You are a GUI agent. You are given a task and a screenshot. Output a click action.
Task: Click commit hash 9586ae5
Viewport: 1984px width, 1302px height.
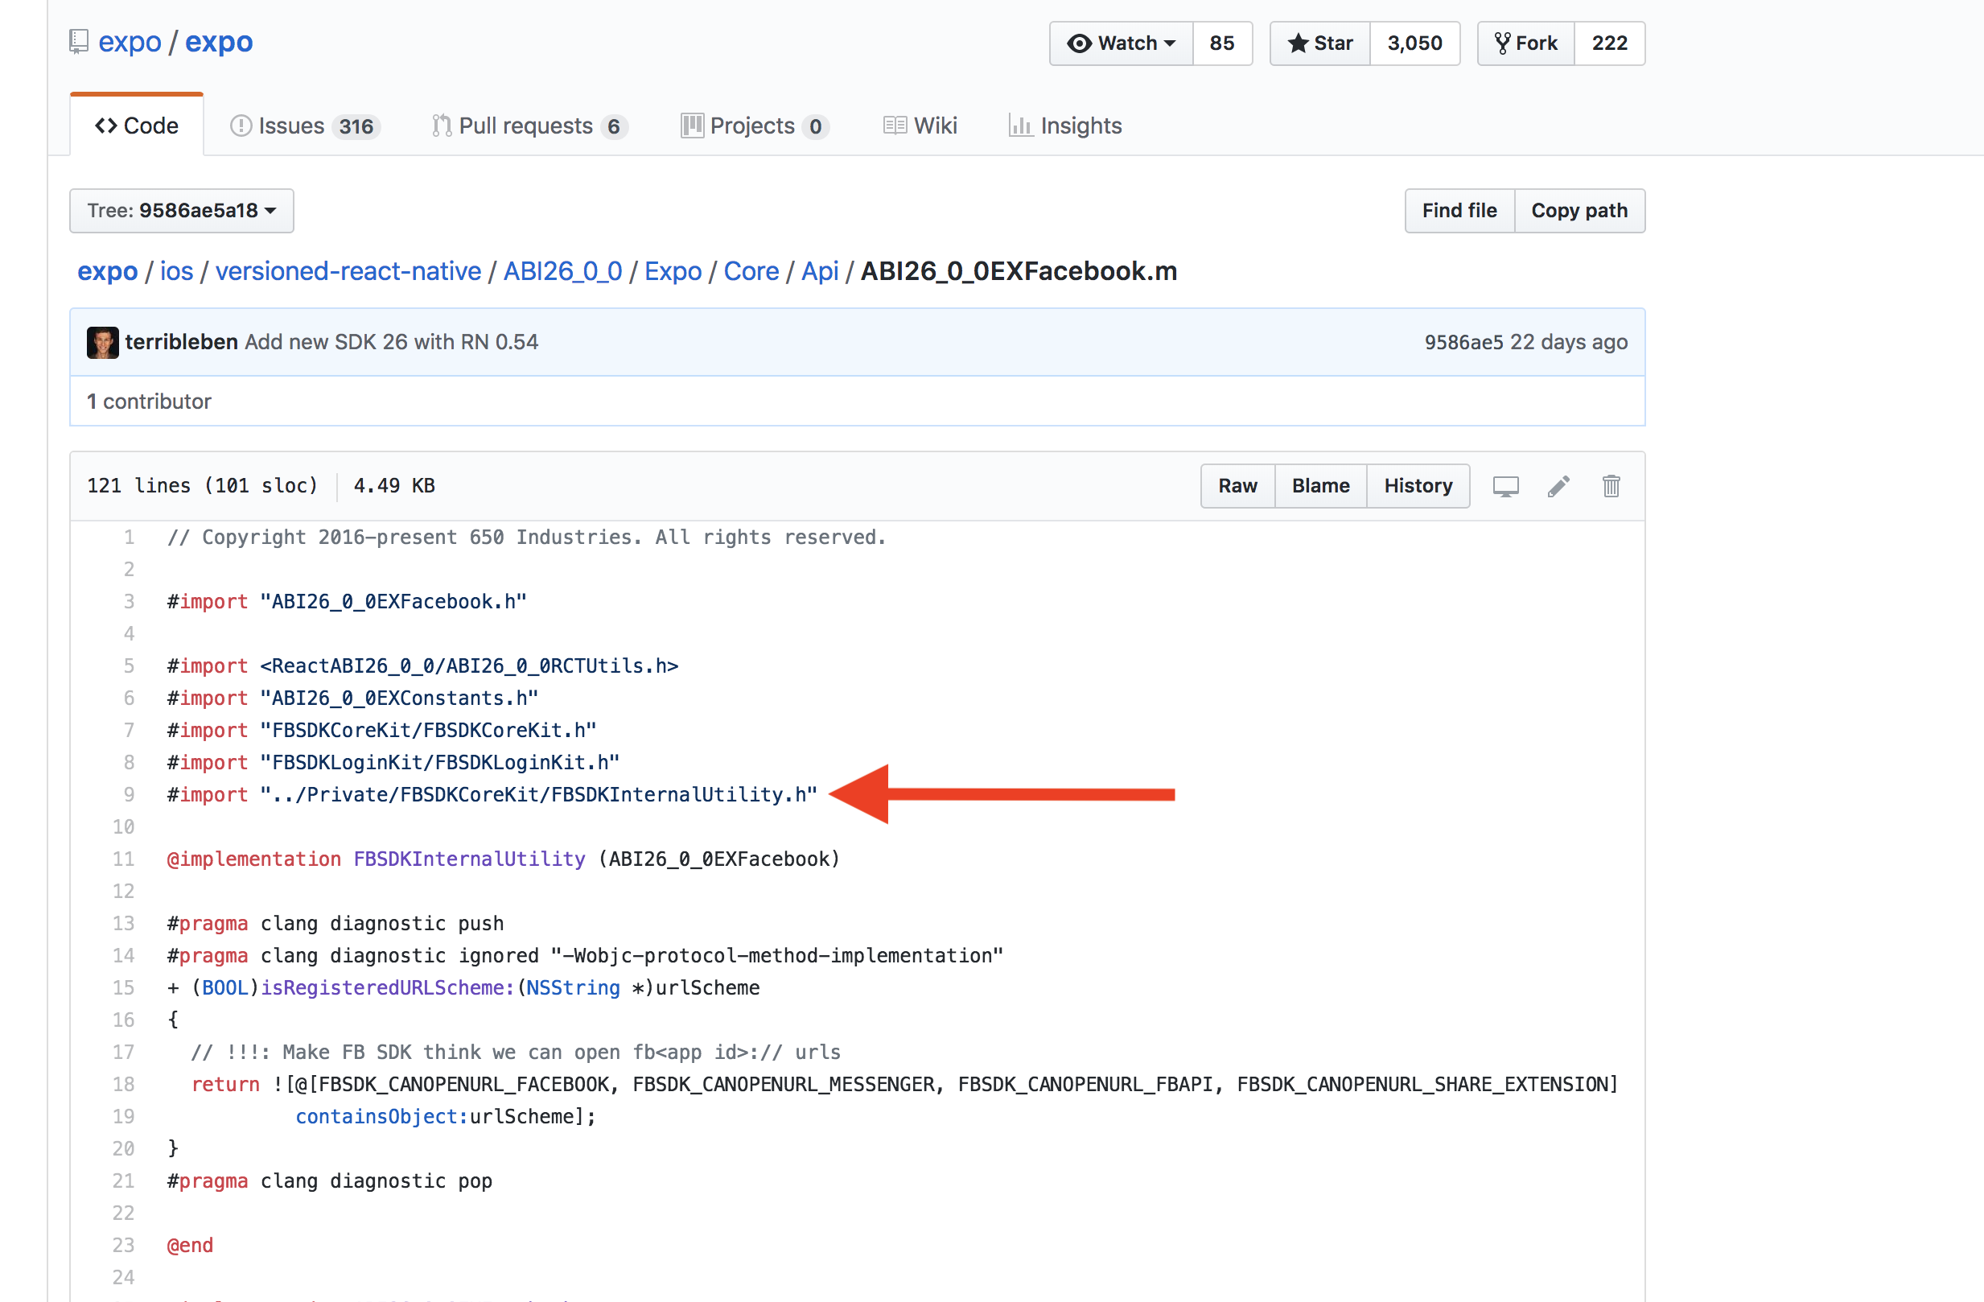pyautogui.click(x=1463, y=343)
